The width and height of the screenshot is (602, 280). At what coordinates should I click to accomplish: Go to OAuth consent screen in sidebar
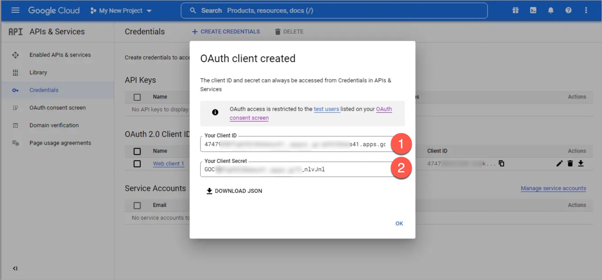point(57,108)
